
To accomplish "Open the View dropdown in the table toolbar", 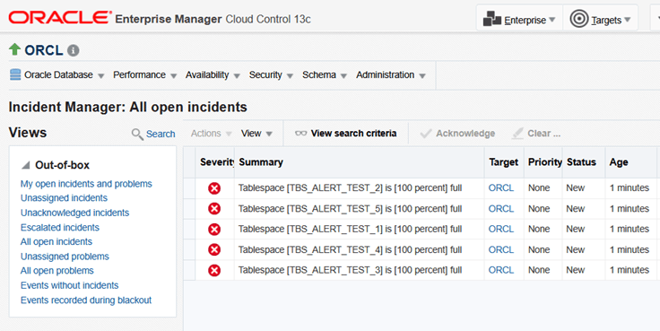I will pyautogui.click(x=256, y=134).
